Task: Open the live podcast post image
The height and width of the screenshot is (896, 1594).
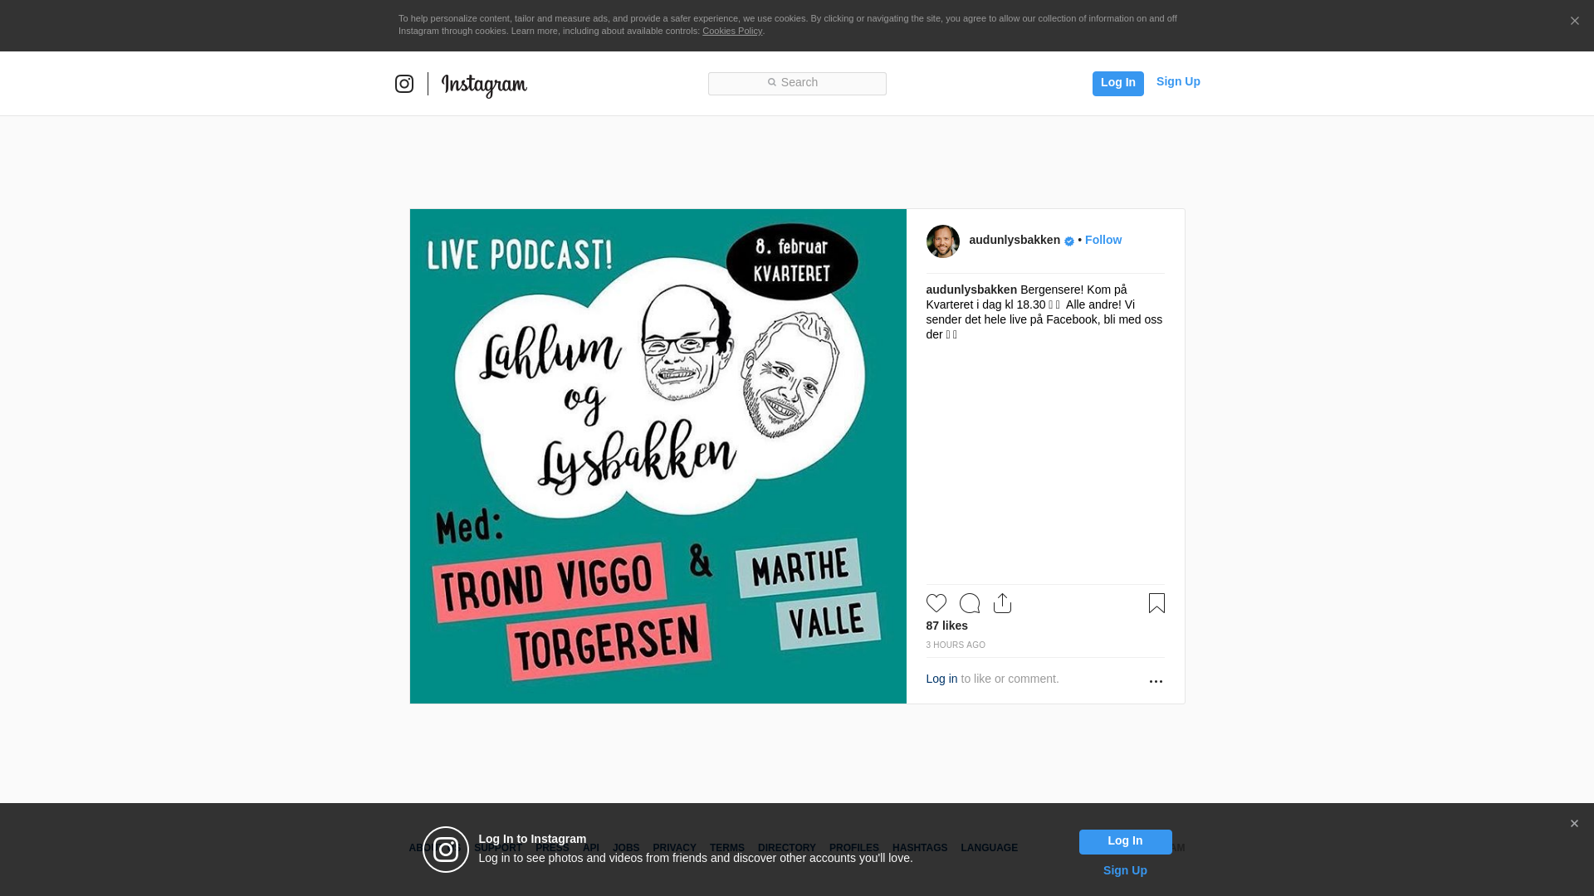Action: click(658, 456)
